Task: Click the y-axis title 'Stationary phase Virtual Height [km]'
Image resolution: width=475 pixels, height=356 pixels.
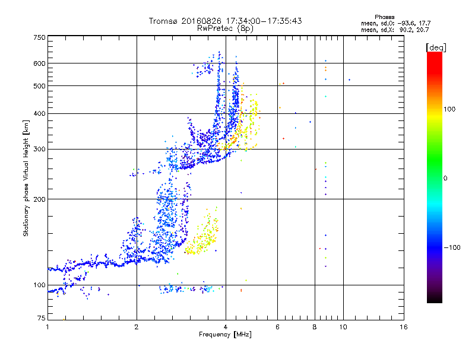Action: [26, 179]
